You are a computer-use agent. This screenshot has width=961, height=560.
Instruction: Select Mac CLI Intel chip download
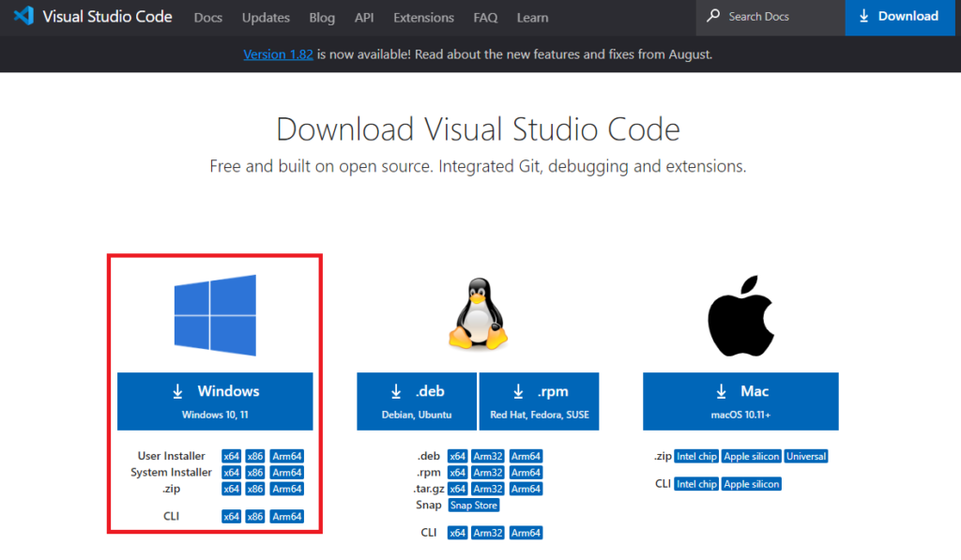pyautogui.click(x=696, y=484)
